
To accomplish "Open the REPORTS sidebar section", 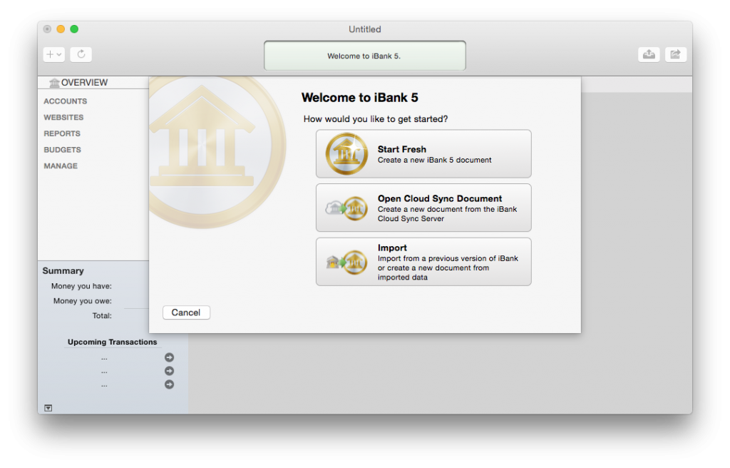I will (62, 134).
